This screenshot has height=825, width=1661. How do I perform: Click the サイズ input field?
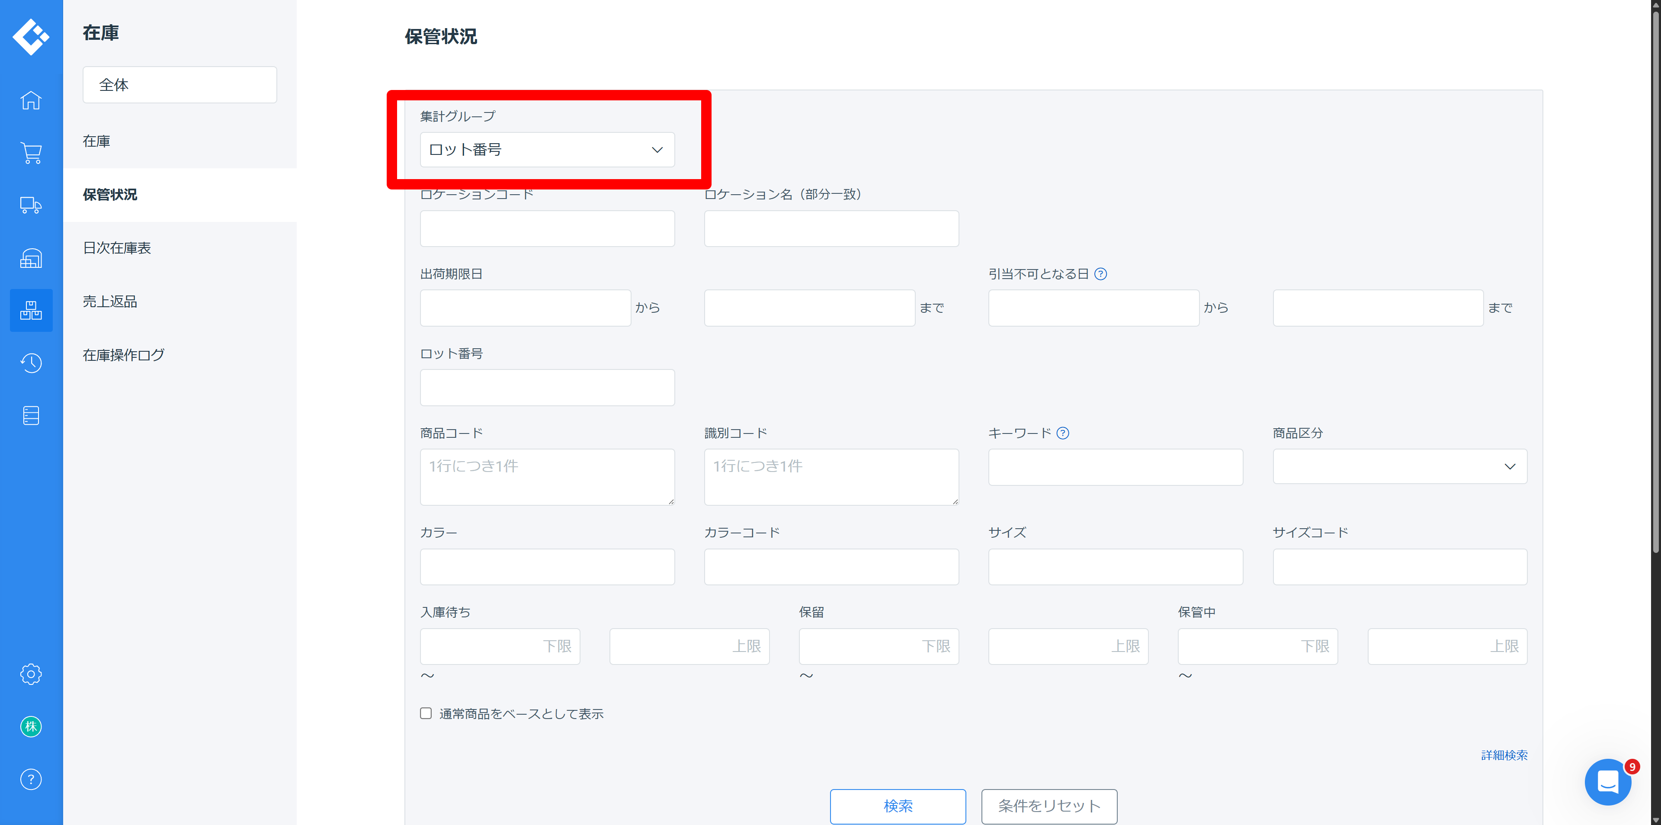(1116, 567)
